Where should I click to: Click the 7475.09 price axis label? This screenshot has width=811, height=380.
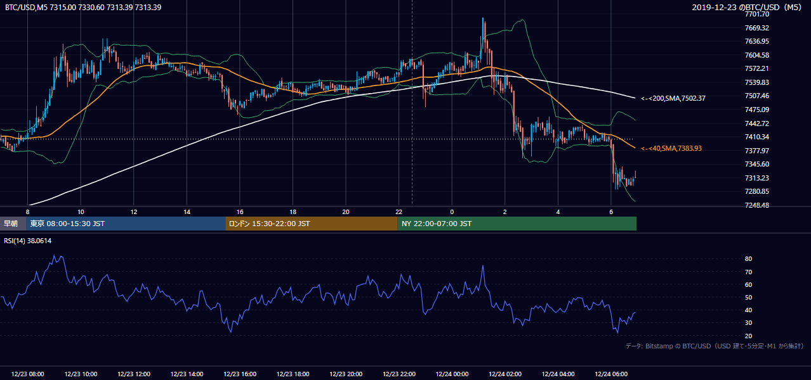pyautogui.click(x=756, y=110)
